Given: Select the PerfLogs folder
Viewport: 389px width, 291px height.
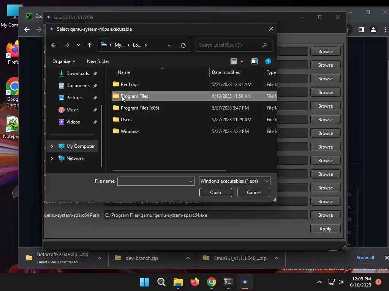Looking at the screenshot, I should click(194, 84).
